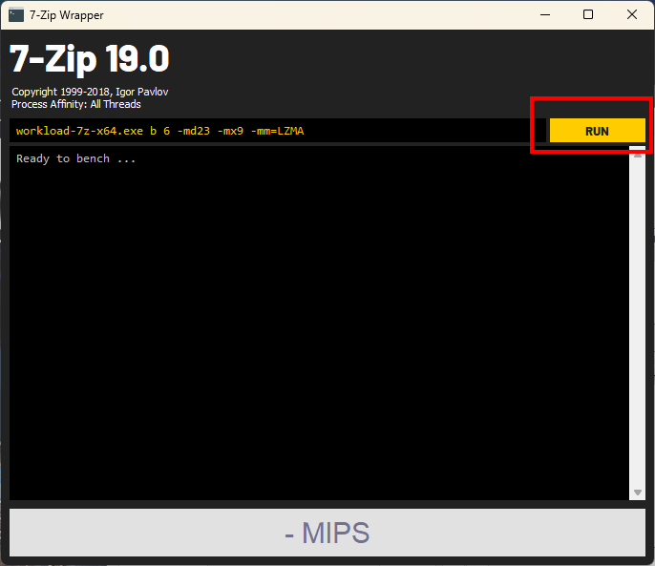655x566 pixels.
Task: Click the MIPS result panel
Action: pyautogui.click(x=327, y=533)
